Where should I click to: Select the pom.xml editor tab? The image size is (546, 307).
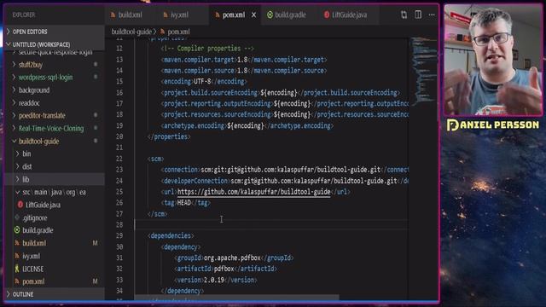234,15
